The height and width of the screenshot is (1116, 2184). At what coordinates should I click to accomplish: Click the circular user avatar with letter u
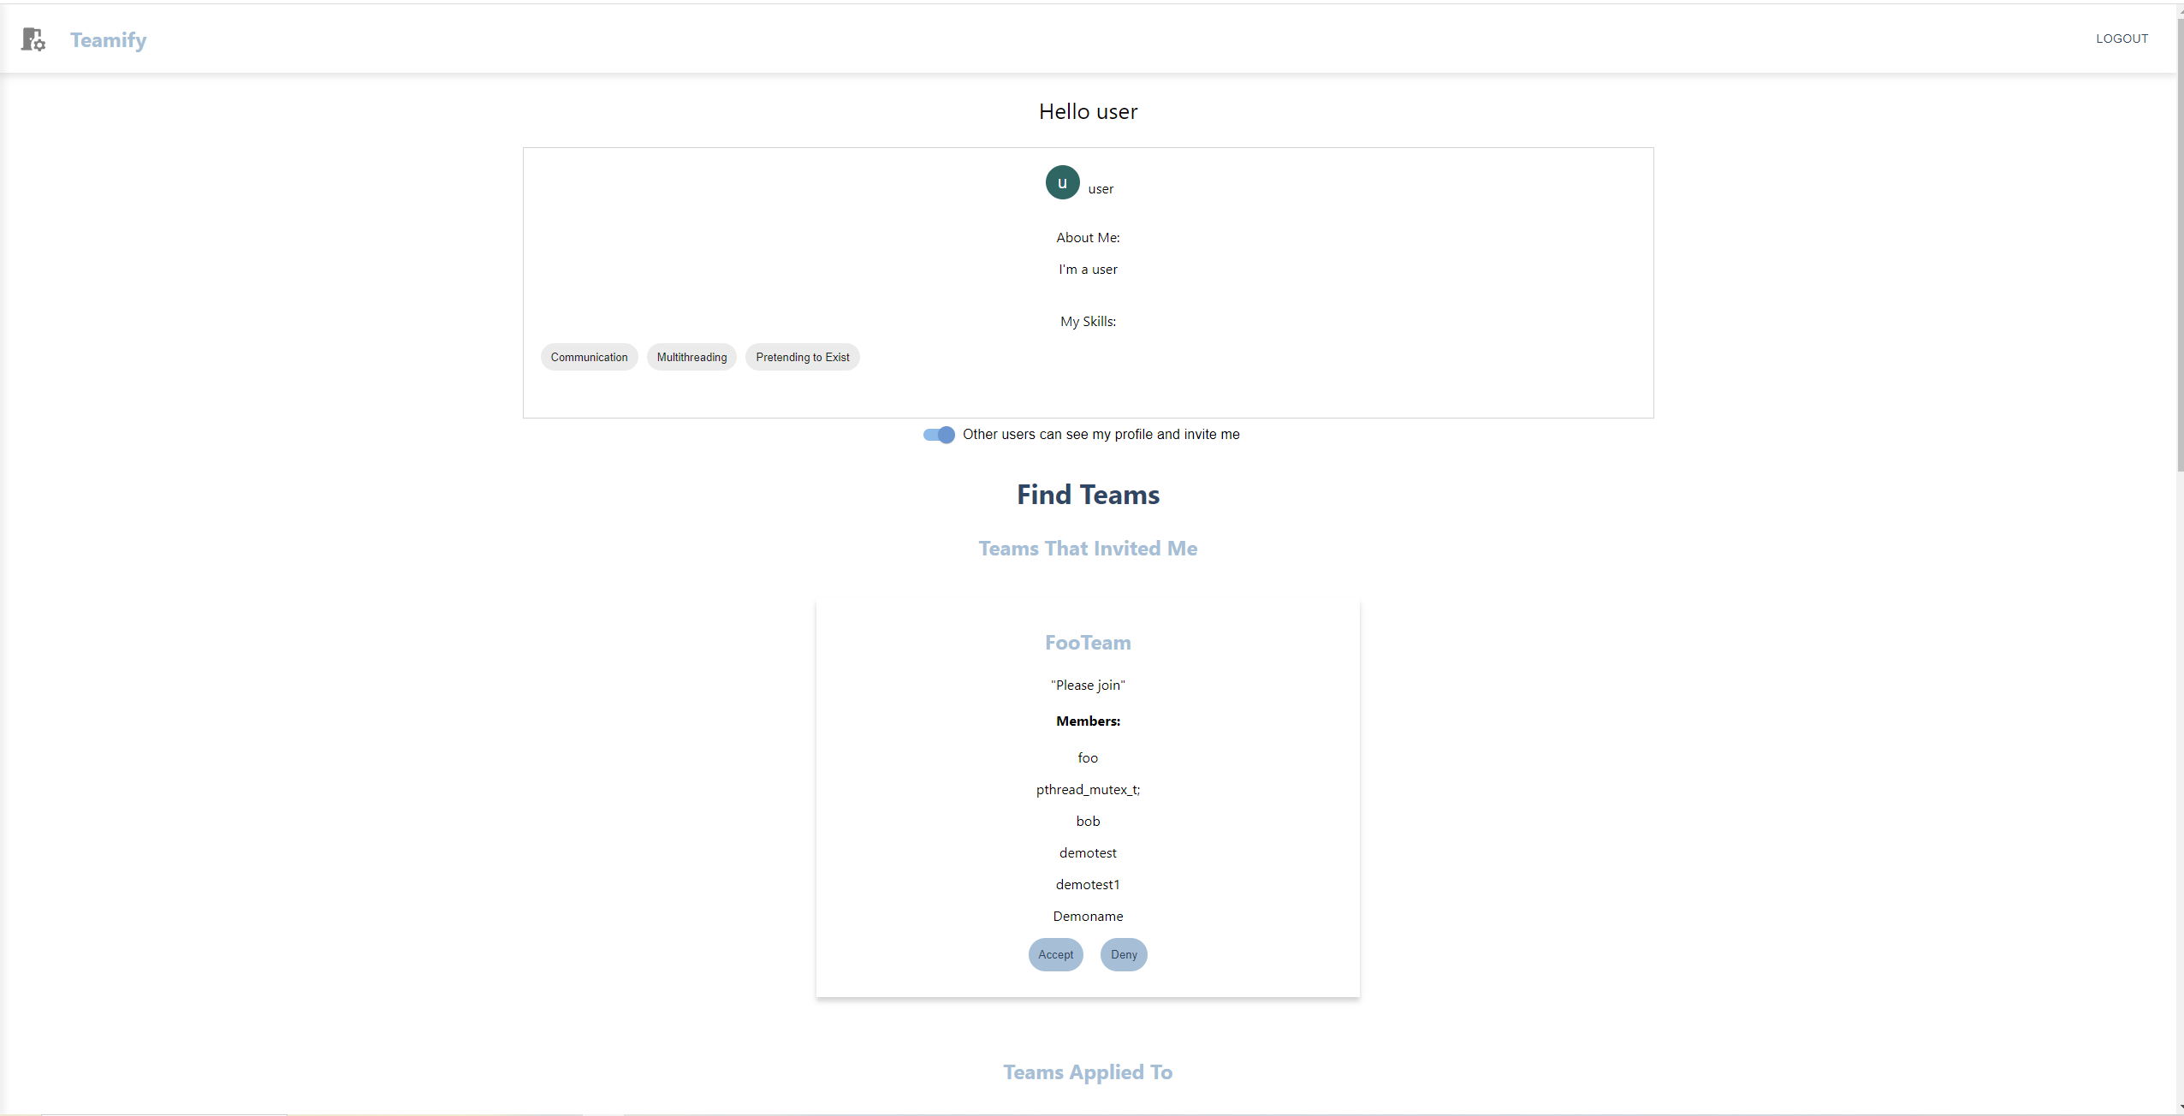pyautogui.click(x=1061, y=182)
